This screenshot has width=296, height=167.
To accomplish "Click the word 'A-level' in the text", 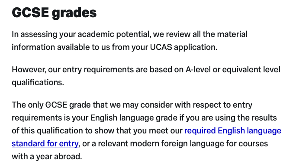I will (x=198, y=70).
